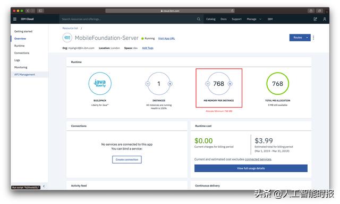This screenshot has width=340, height=204.
Task: Expand the Manage menu
Action: click(254, 19)
